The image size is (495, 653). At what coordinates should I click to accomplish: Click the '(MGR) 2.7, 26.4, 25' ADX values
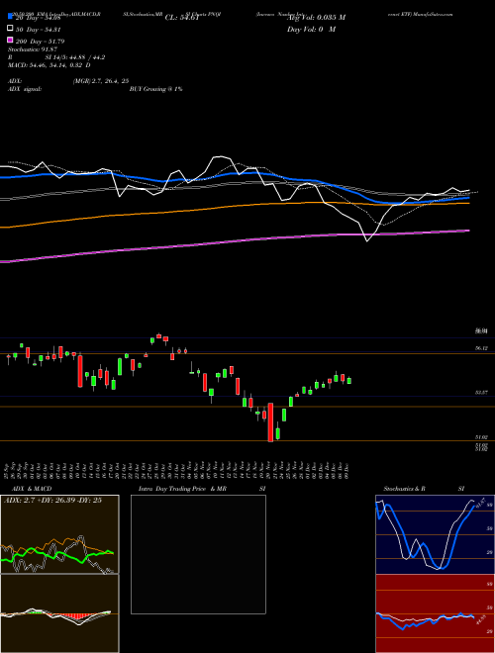pos(100,81)
